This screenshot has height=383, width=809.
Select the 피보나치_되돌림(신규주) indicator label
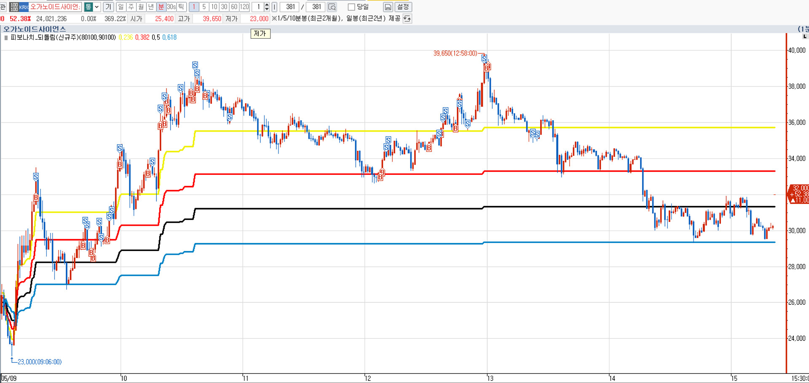tap(63, 37)
